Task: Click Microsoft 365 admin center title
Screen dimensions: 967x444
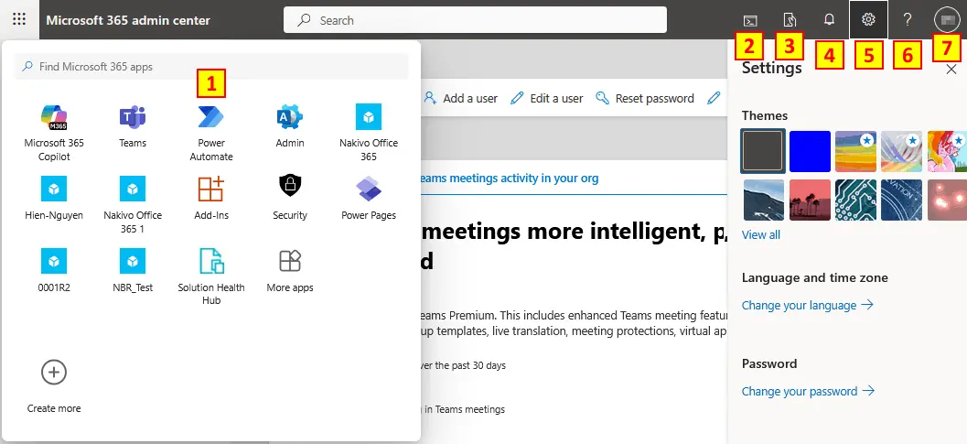Action: pos(128,20)
